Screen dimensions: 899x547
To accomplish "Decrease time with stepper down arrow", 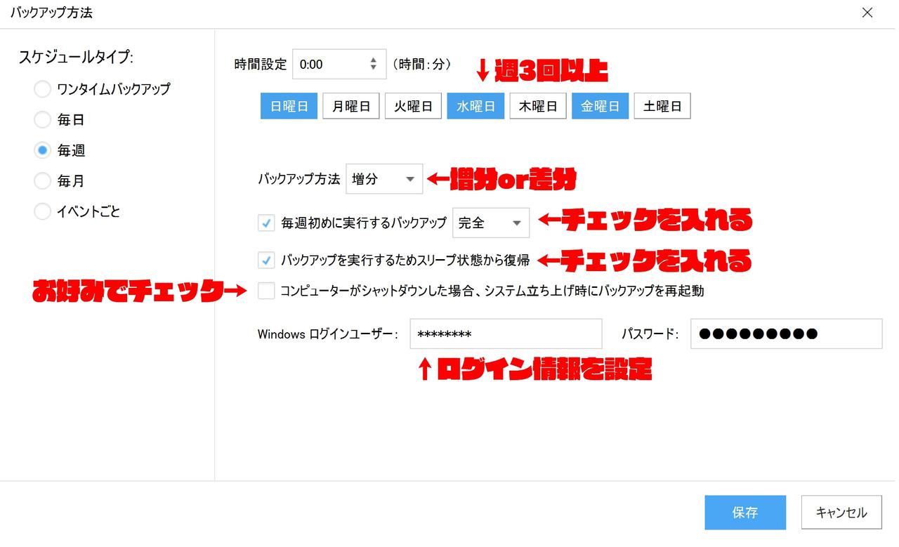I will (x=373, y=68).
